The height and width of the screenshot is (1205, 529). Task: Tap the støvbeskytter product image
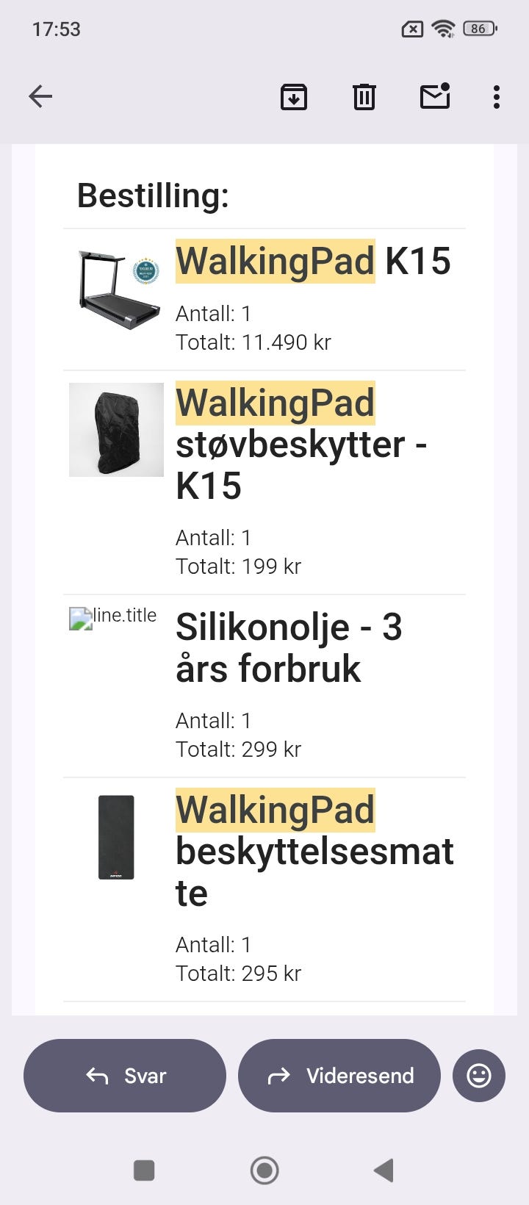(x=117, y=429)
